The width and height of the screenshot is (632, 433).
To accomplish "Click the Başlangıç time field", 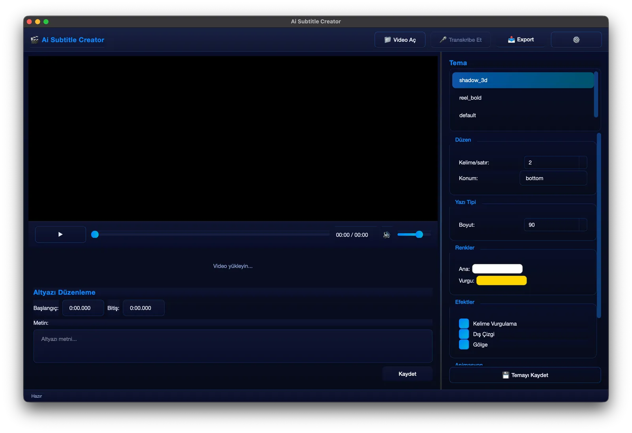I will (x=83, y=308).
